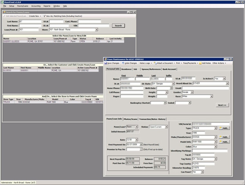Click the Search for Pawns/Loans window icon
The image size is (245, 185).
point(4,12)
